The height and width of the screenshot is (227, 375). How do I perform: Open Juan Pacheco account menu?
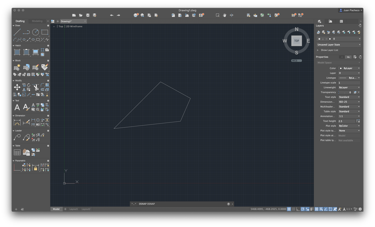tap(350, 10)
